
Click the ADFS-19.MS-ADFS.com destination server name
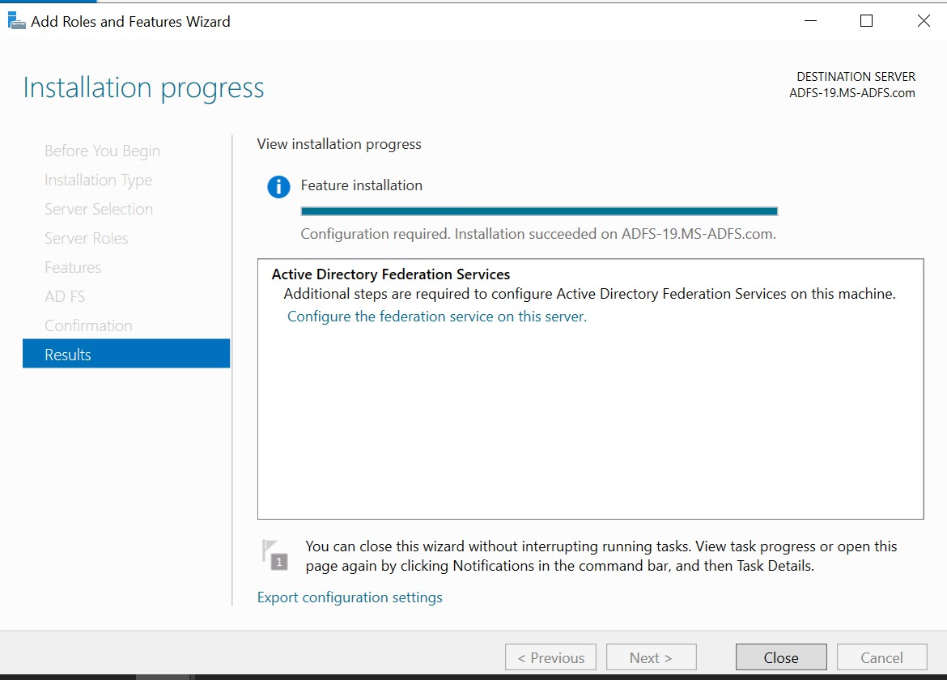pyautogui.click(x=851, y=93)
